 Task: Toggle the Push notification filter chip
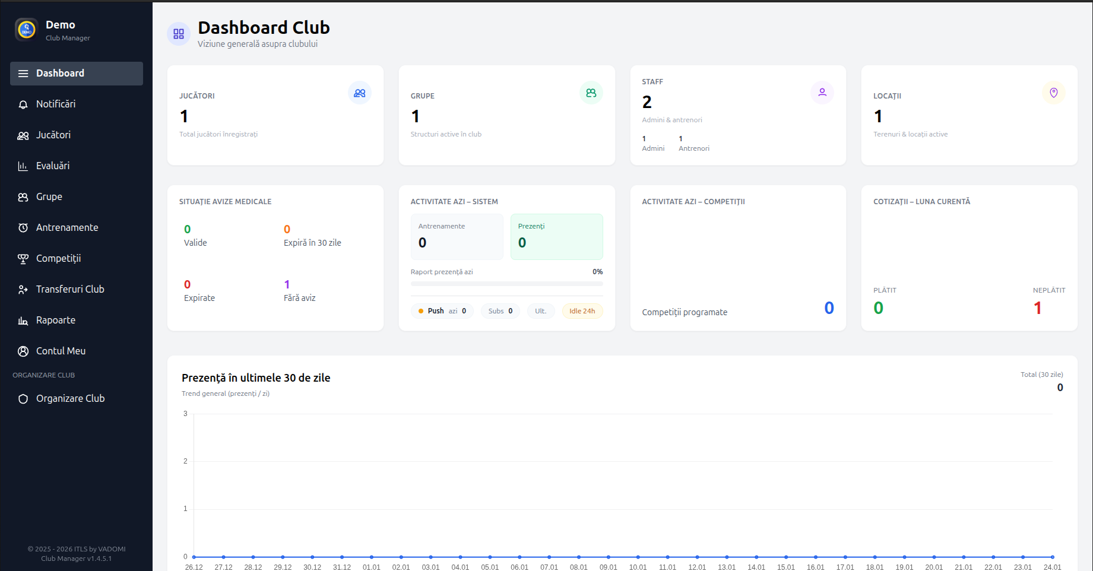click(x=442, y=310)
